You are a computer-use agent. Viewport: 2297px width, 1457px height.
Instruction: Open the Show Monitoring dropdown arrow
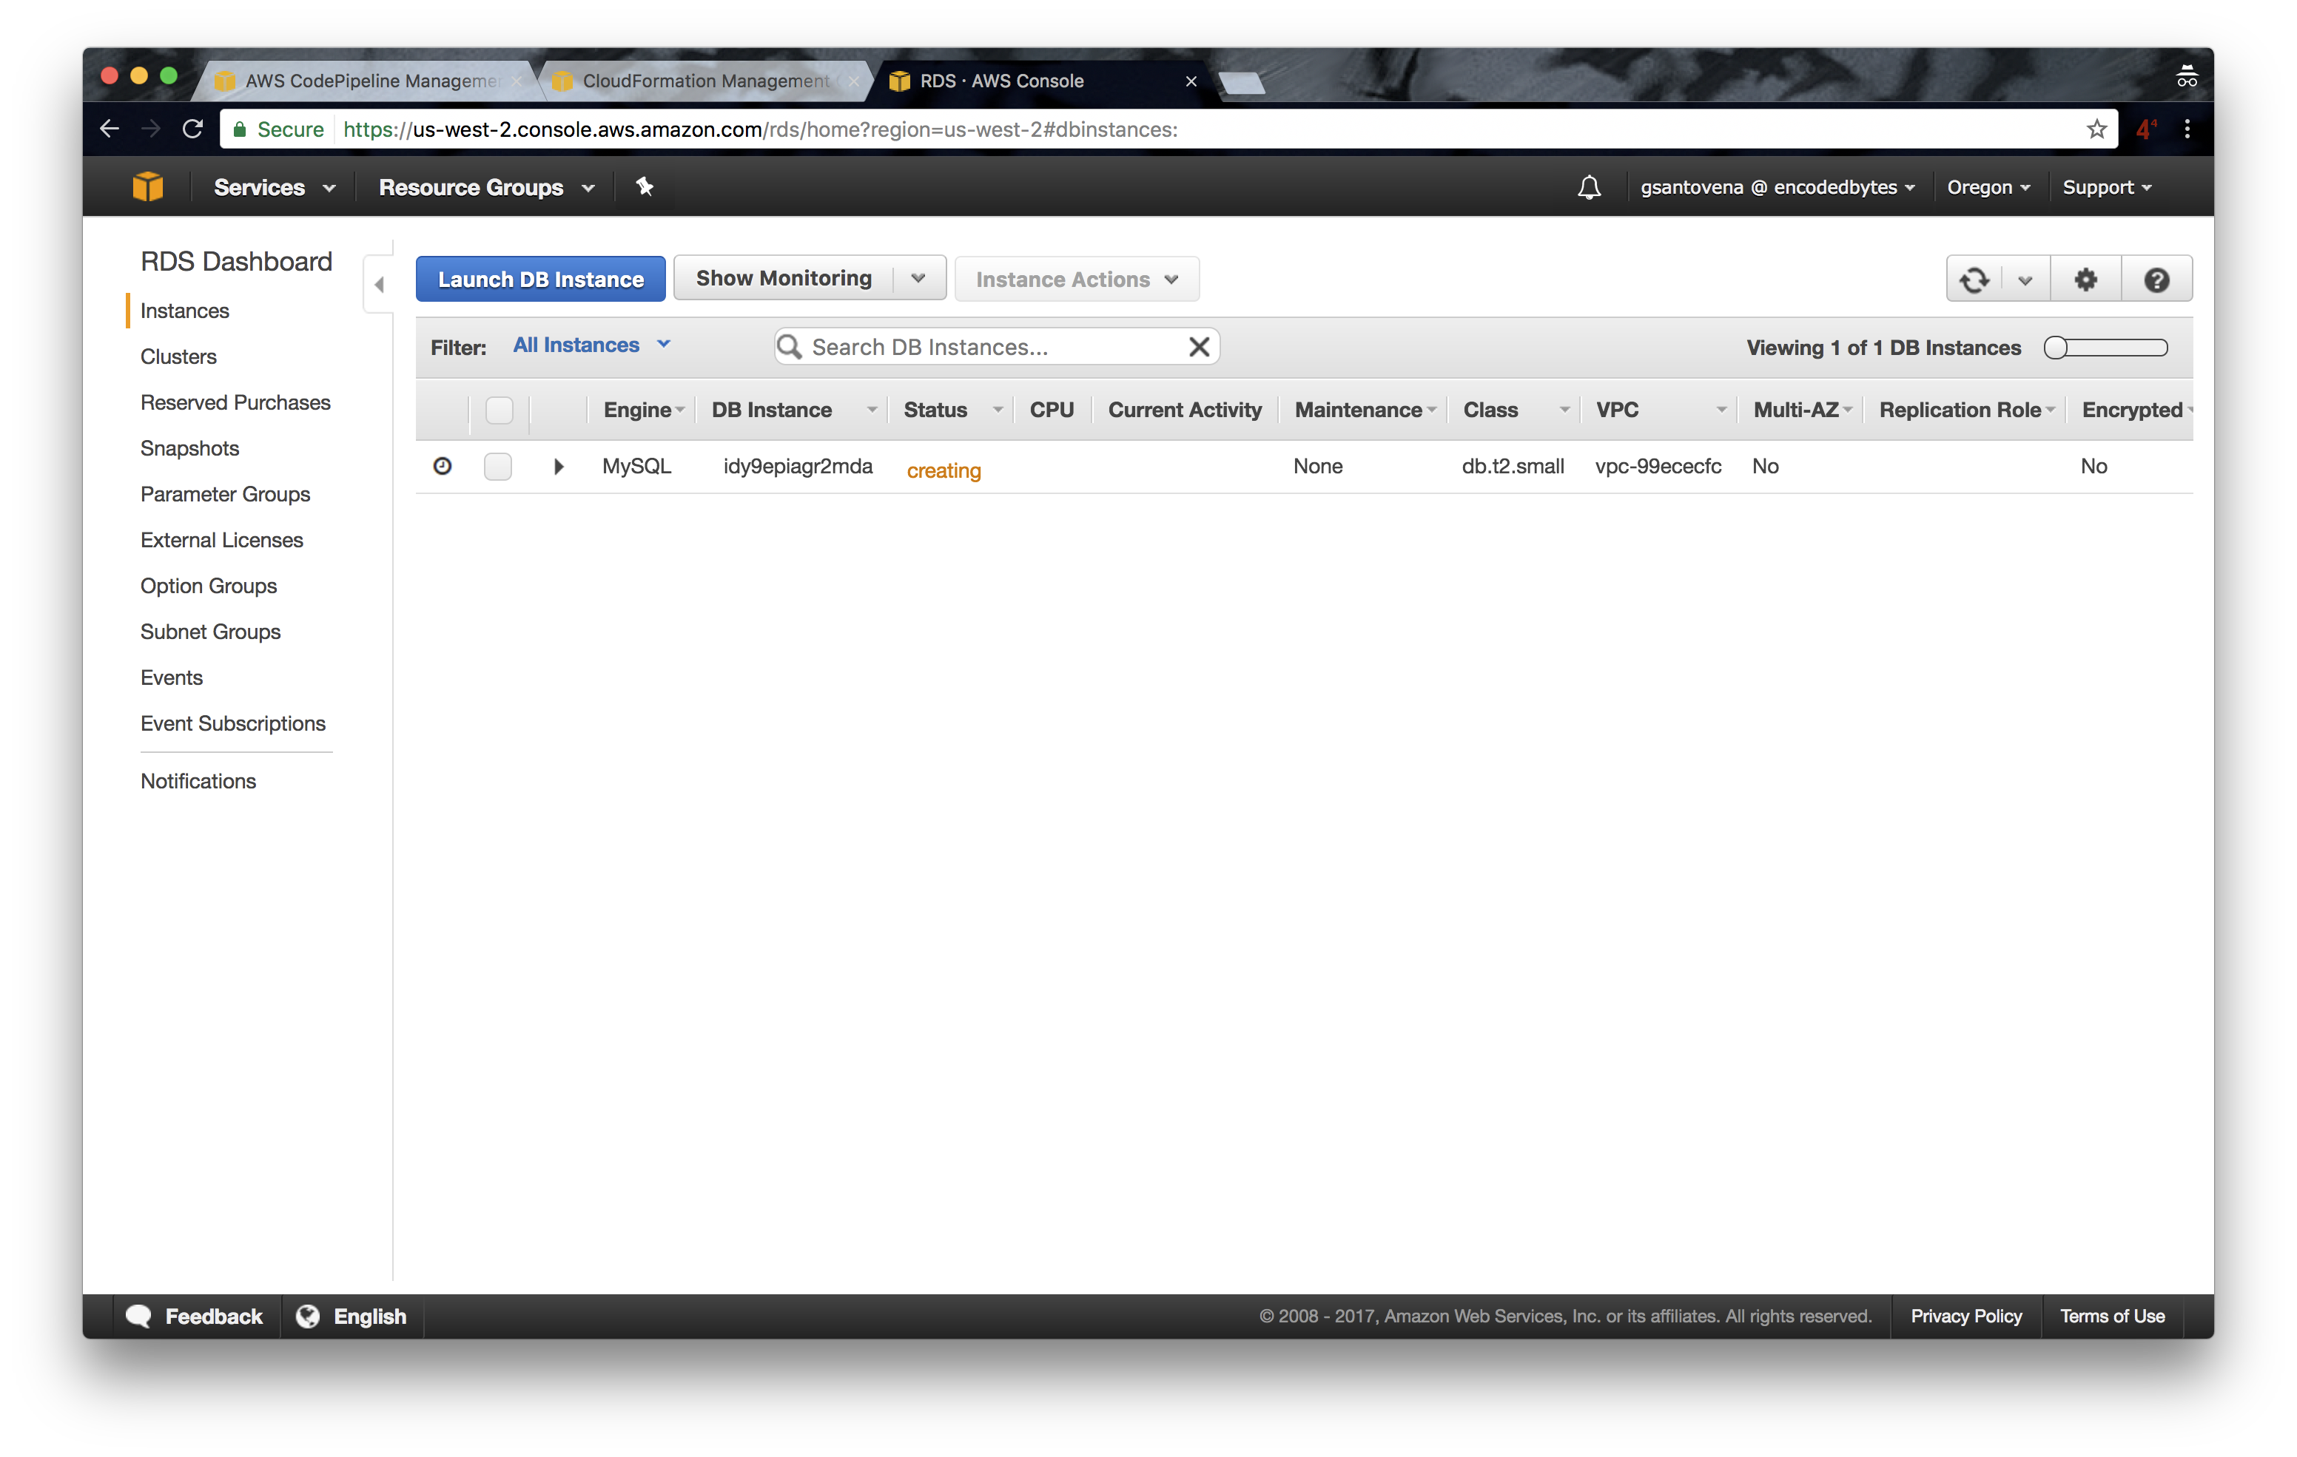tap(918, 278)
